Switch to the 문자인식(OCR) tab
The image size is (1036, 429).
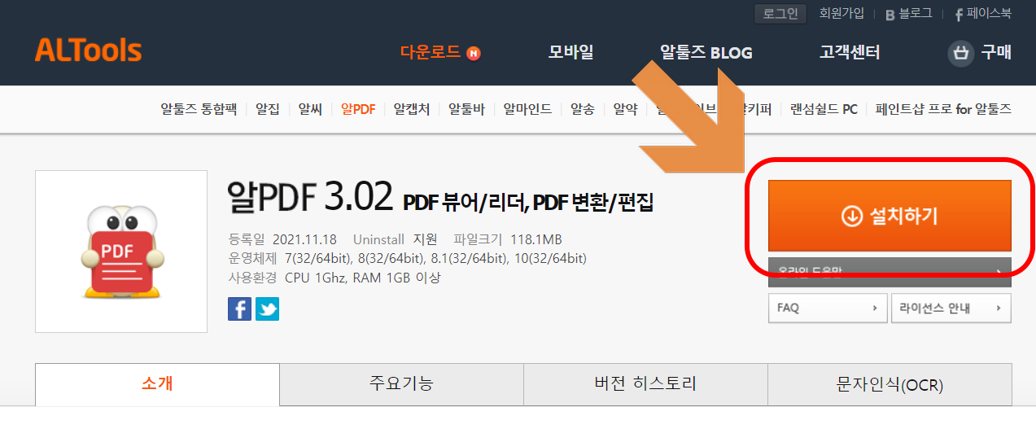[x=890, y=384]
